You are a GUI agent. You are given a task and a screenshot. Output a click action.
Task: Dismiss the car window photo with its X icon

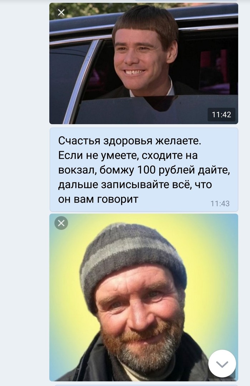61,12
